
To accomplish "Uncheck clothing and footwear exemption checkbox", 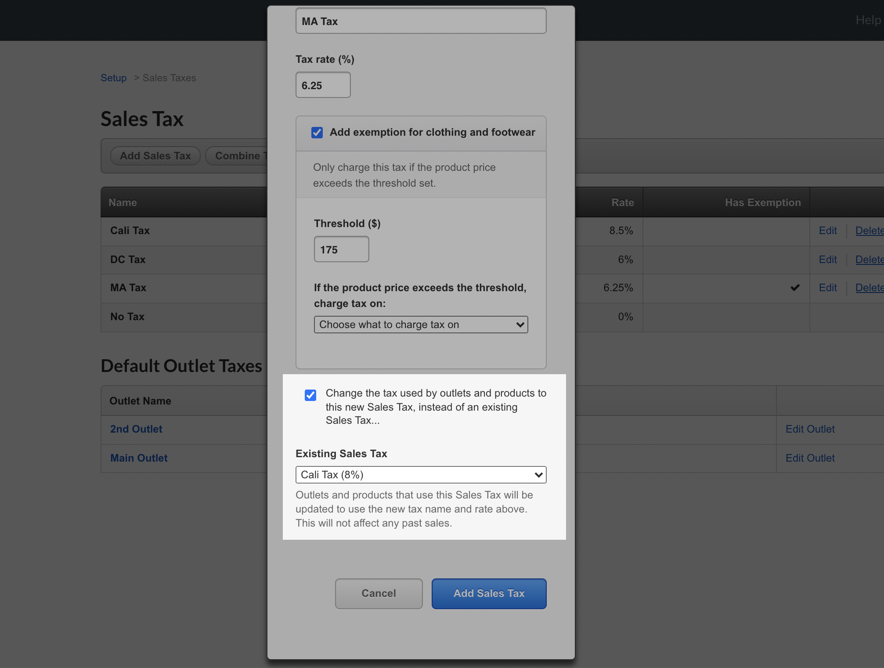I will [317, 133].
